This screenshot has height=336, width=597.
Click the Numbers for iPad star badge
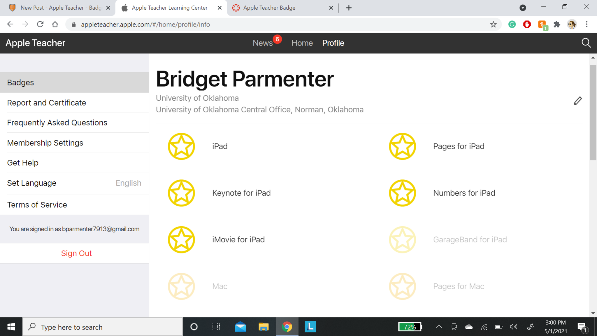tap(402, 193)
